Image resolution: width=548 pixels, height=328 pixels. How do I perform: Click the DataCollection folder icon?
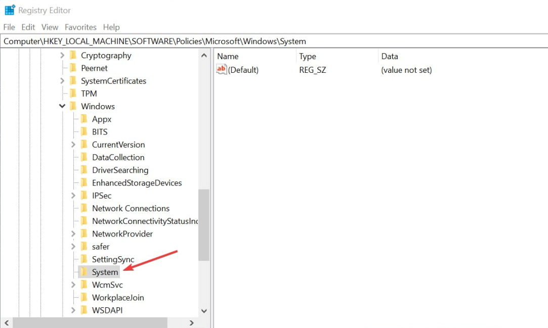point(84,157)
